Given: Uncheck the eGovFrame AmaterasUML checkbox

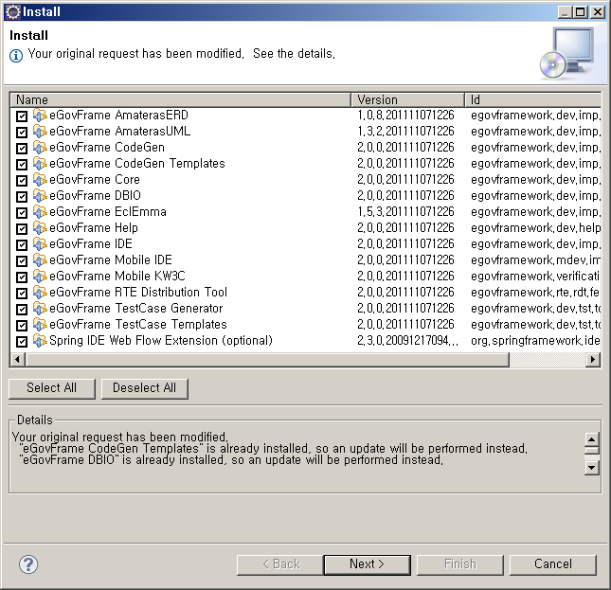Looking at the screenshot, I should point(22,132).
